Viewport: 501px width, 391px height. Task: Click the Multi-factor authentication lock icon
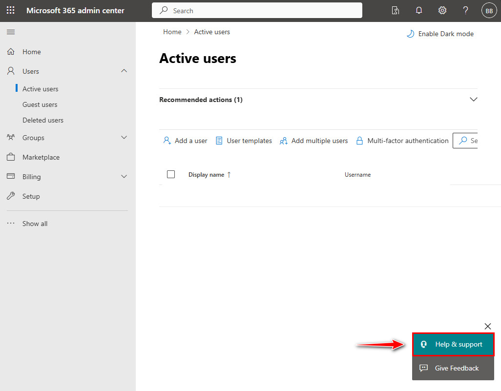tap(359, 141)
